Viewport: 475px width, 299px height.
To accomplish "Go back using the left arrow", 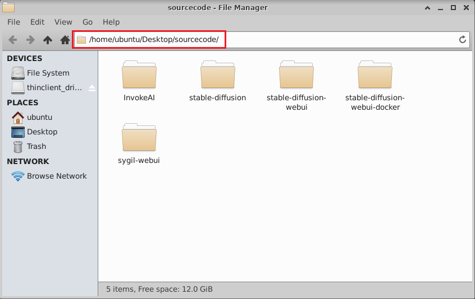I will coord(13,40).
